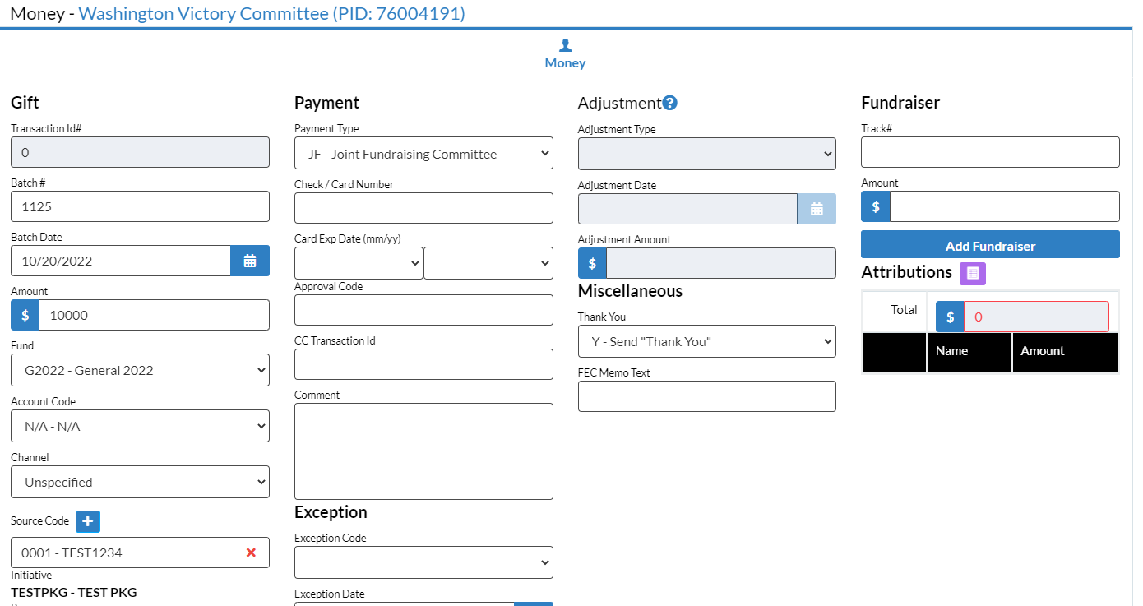
Task: Click the Batch Date text field
Action: [x=121, y=261]
